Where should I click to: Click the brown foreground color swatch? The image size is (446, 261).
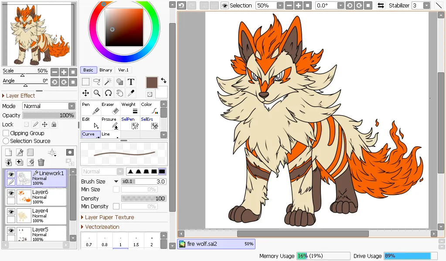(152, 82)
